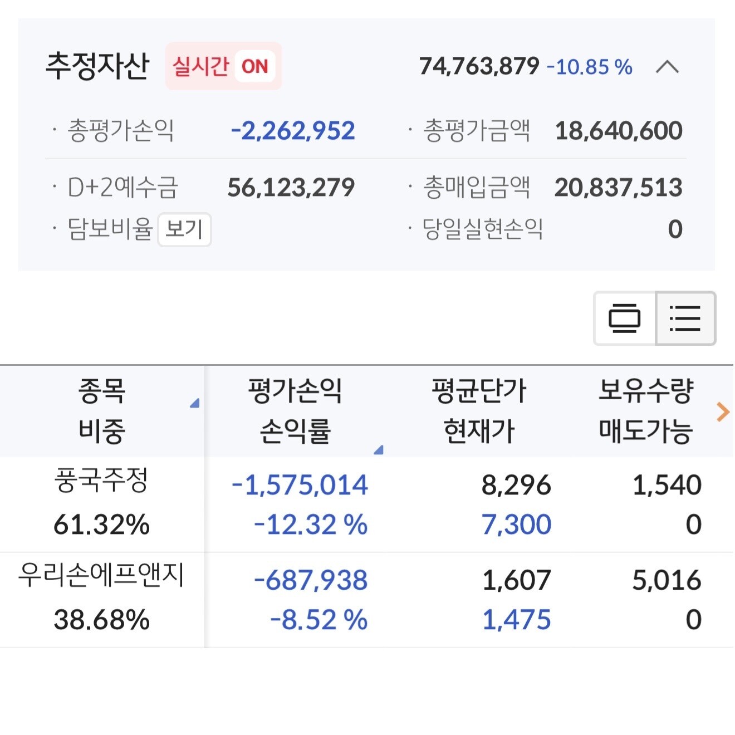This screenshot has height=735, width=735.
Task: Open 우리손에프앤지 stock row
Action: pos(367,600)
